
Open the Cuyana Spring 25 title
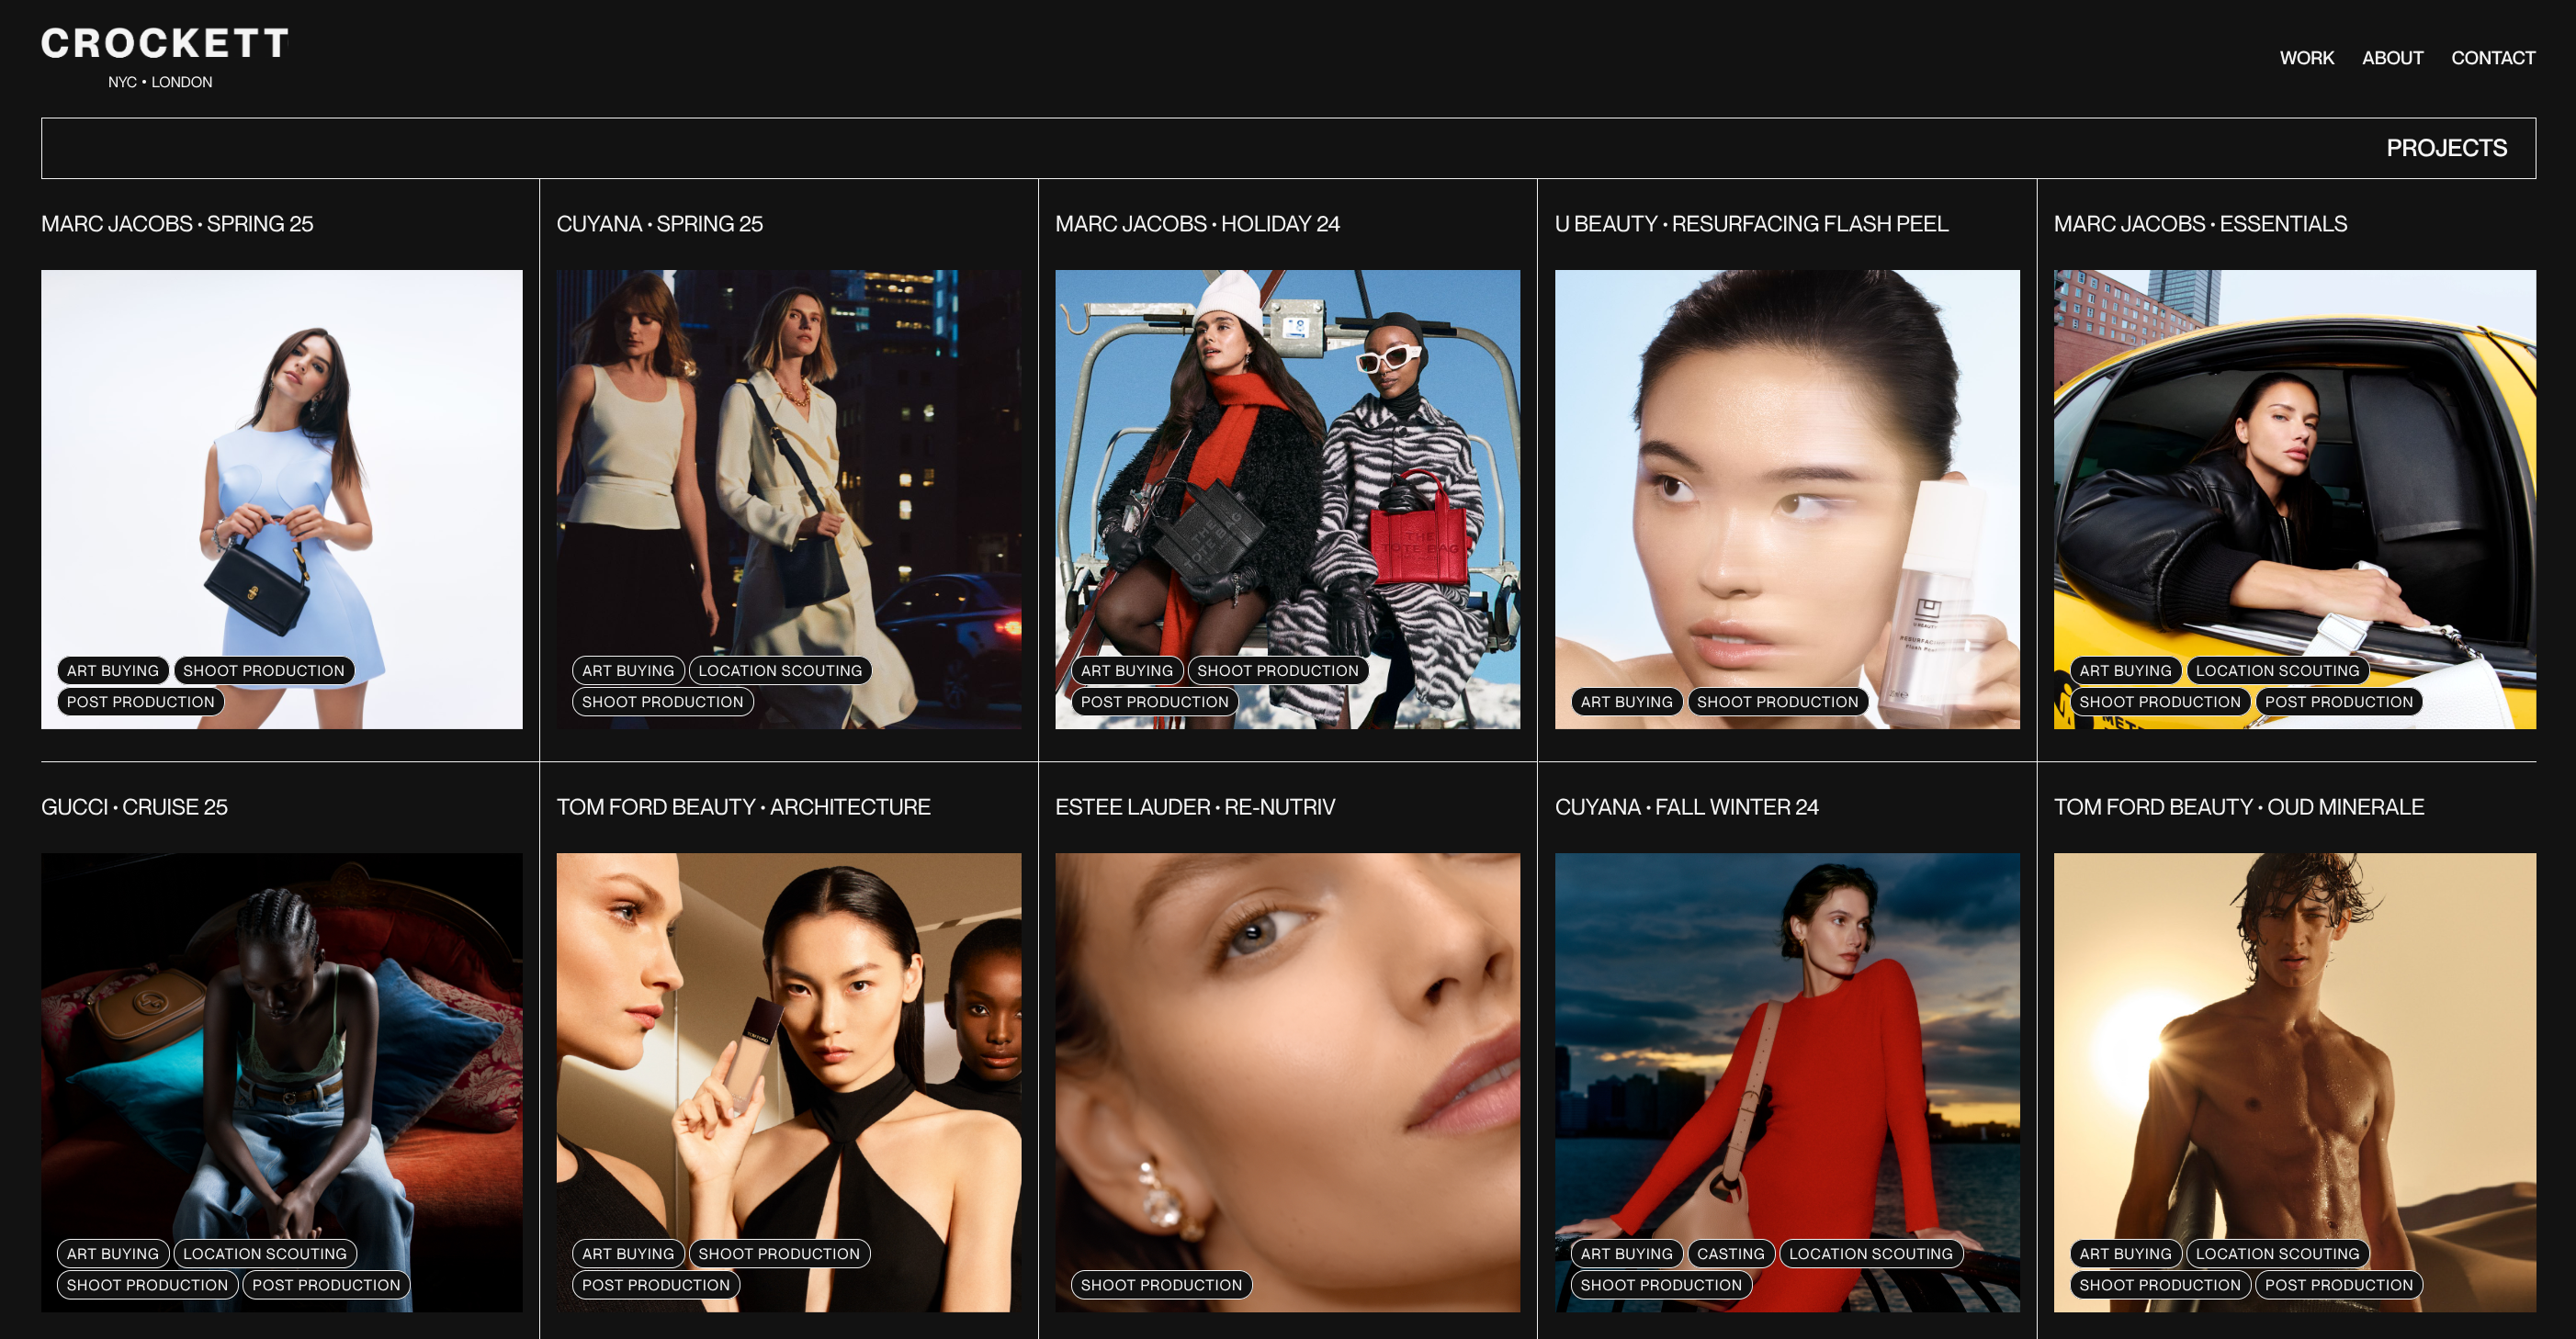pos(659,224)
